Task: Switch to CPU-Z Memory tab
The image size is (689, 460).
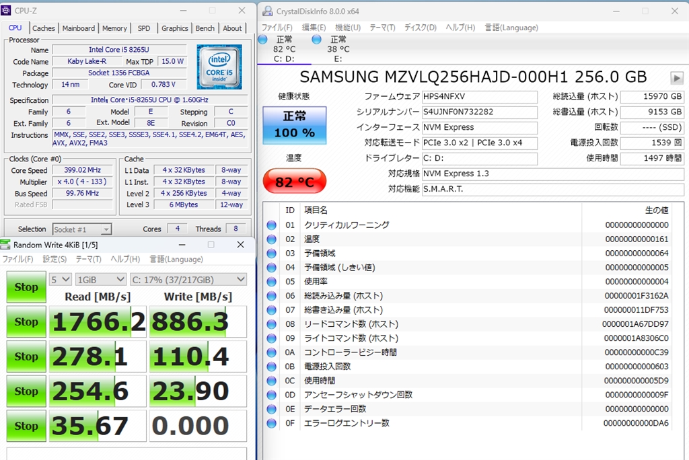Action: [114, 28]
